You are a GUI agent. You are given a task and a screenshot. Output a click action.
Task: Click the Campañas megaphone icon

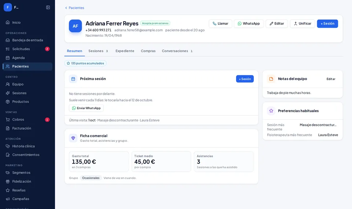click(8, 199)
